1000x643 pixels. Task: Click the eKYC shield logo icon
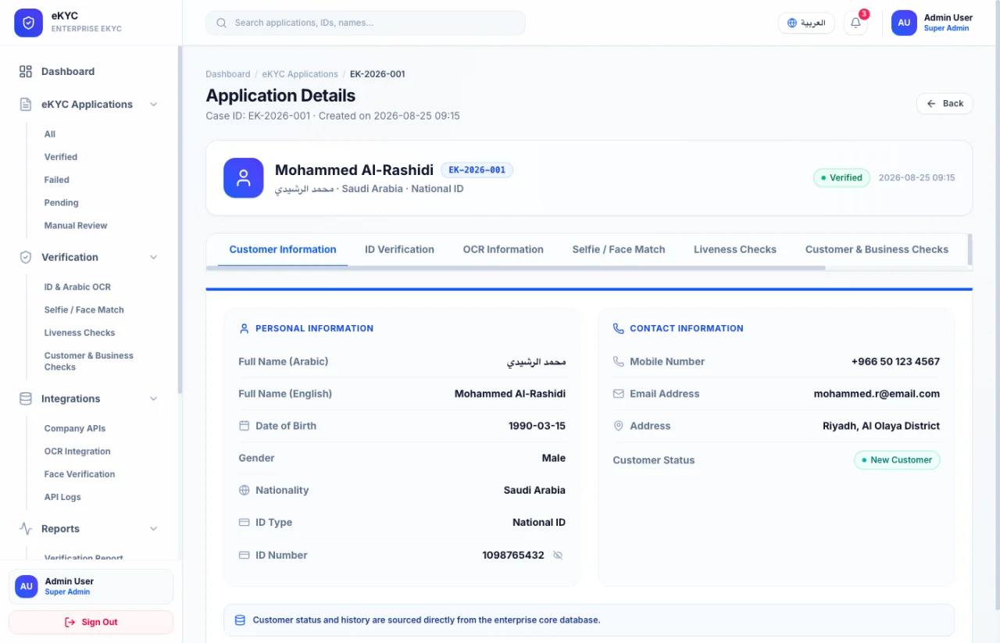point(28,23)
